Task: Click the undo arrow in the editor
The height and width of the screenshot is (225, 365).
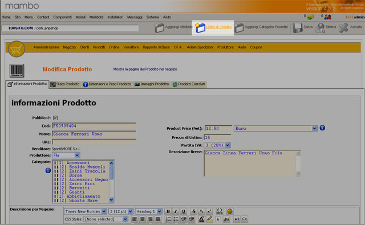Action: pos(237,219)
